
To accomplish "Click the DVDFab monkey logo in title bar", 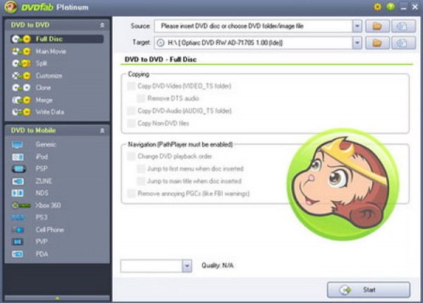I will 11,7.
